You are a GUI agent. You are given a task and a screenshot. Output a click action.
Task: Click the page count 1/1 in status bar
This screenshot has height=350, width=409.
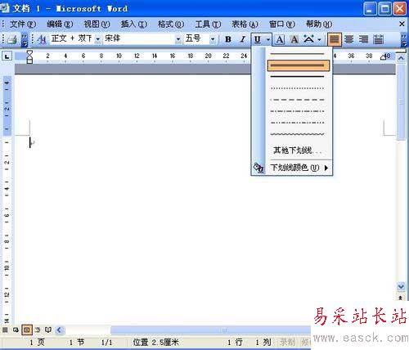[x=107, y=343]
